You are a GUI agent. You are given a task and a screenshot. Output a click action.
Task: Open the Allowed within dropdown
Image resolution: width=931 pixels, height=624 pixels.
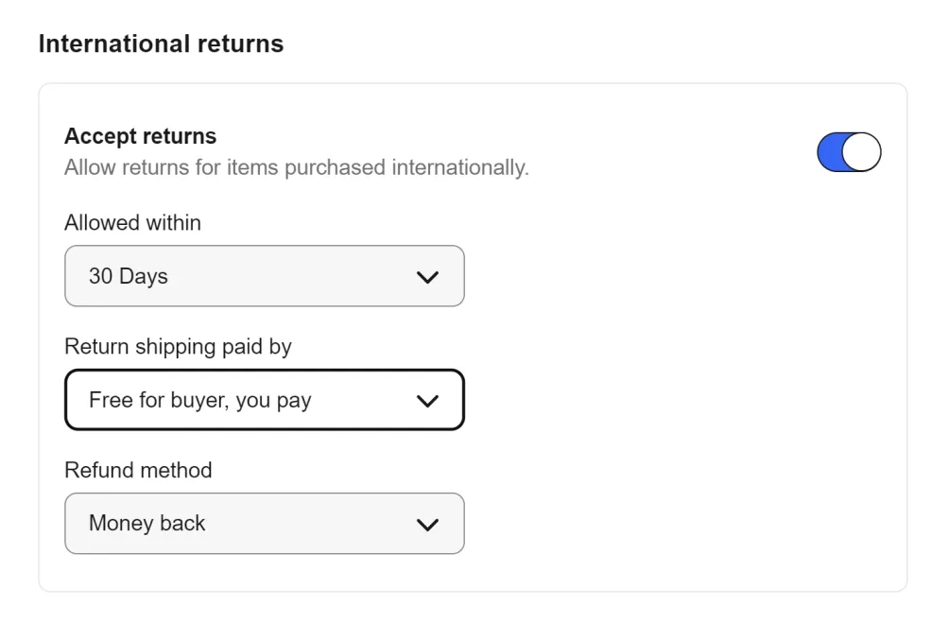click(x=264, y=276)
